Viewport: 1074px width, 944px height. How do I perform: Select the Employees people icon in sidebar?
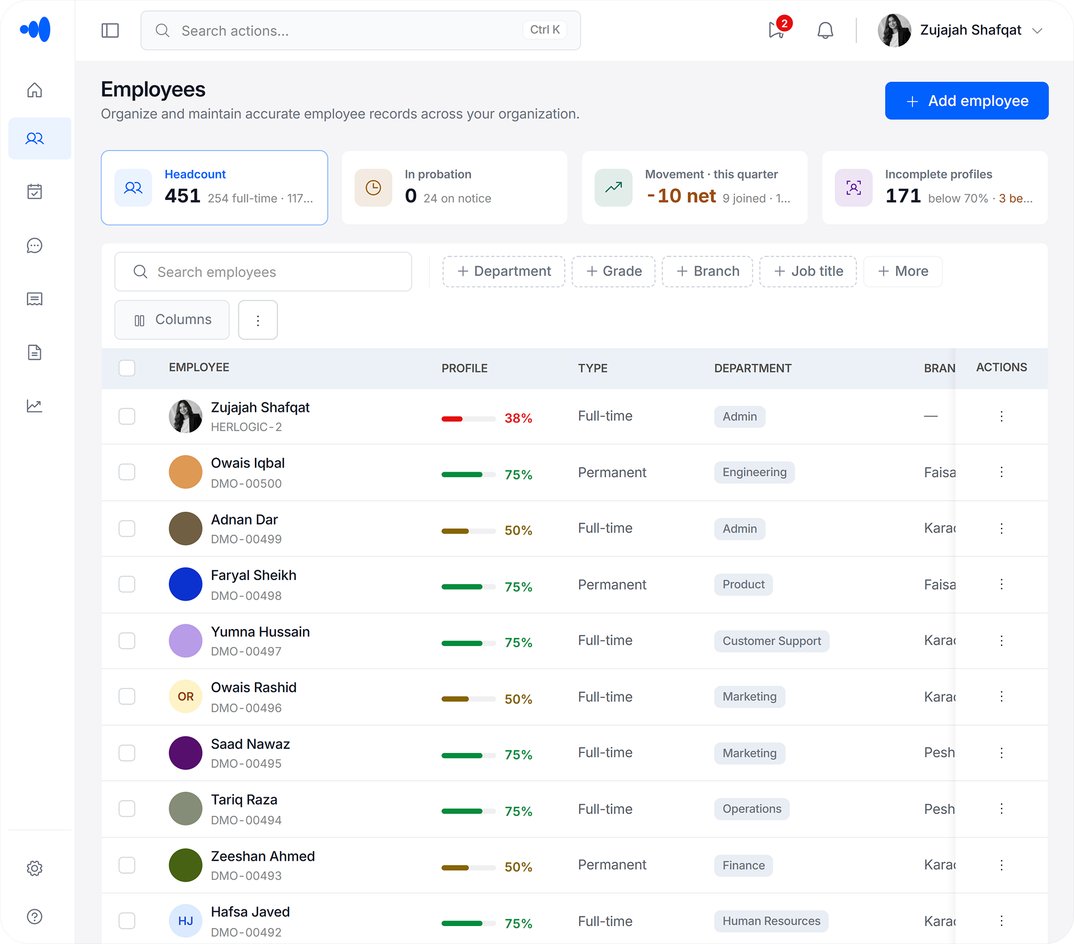35,138
